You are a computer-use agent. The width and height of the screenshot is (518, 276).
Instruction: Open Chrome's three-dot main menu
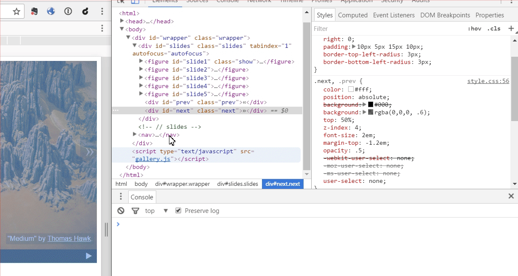pos(102,11)
